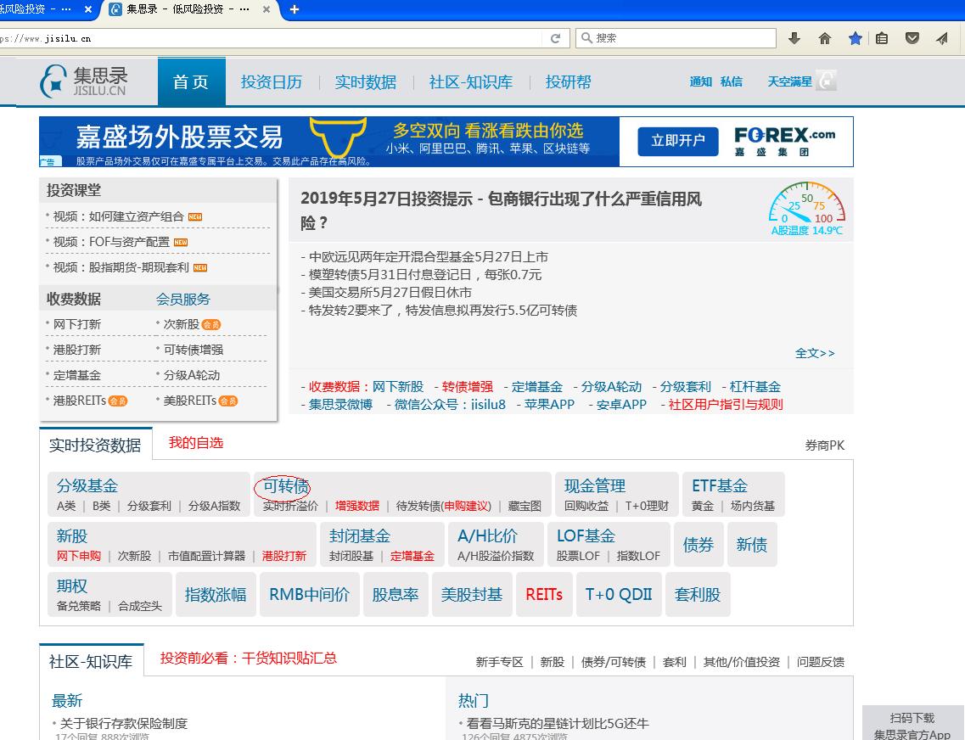
Task: Open a new browser tab with plus
Action: pyautogui.click(x=295, y=9)
